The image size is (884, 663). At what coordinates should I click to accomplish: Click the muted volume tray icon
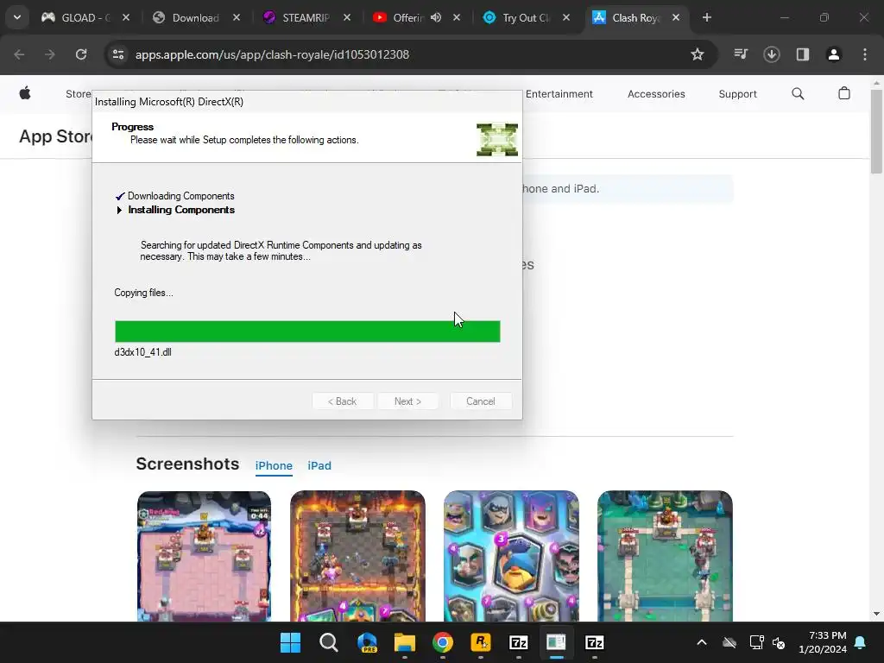[780, 642]
